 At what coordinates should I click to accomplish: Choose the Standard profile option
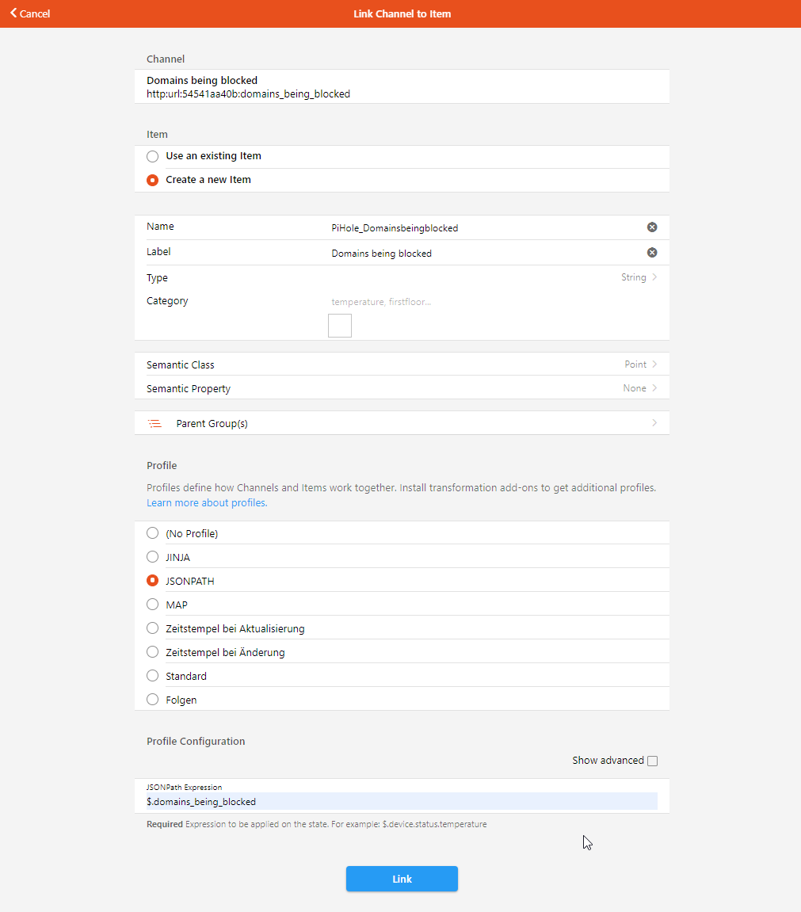(x=153, y=676)
